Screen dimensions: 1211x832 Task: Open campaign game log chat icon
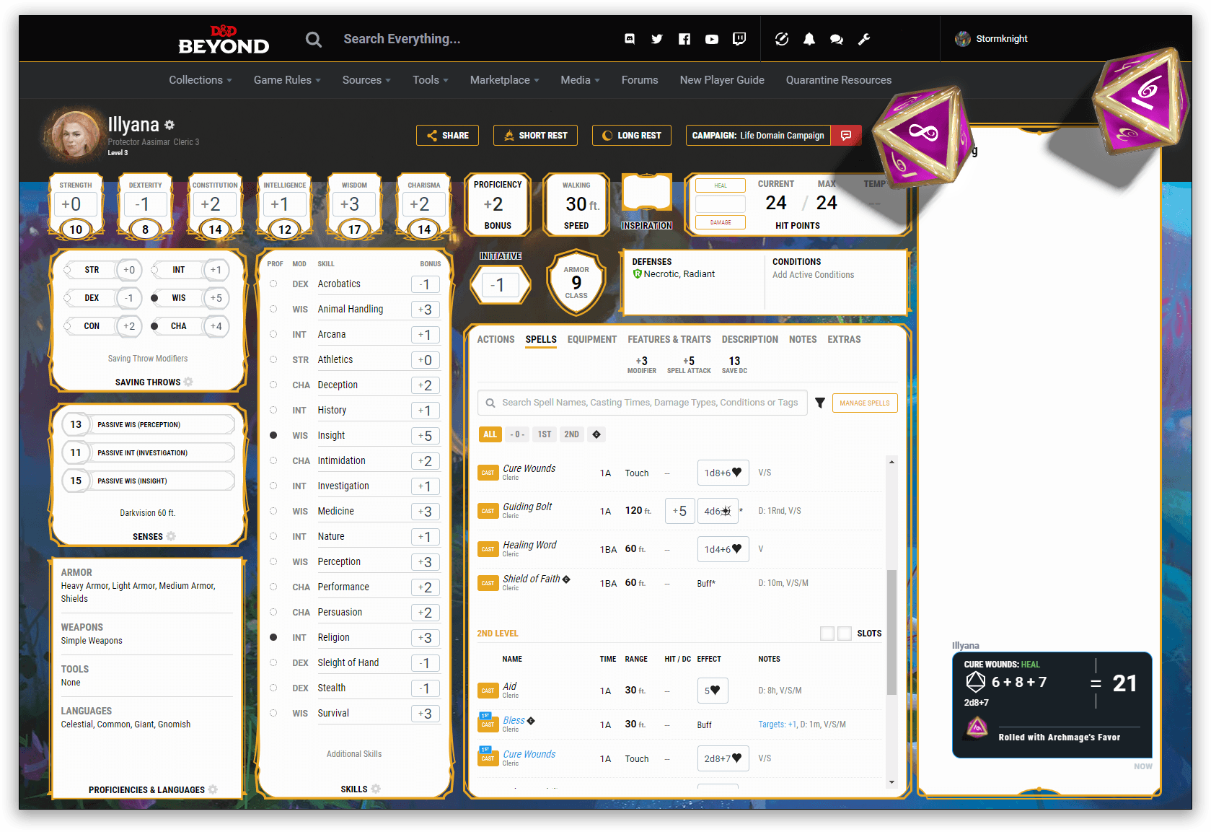point(846,135)
